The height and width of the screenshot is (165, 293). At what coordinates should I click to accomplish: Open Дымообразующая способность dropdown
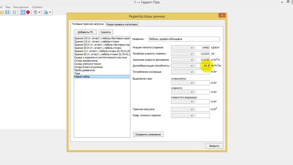pos(182,66)
